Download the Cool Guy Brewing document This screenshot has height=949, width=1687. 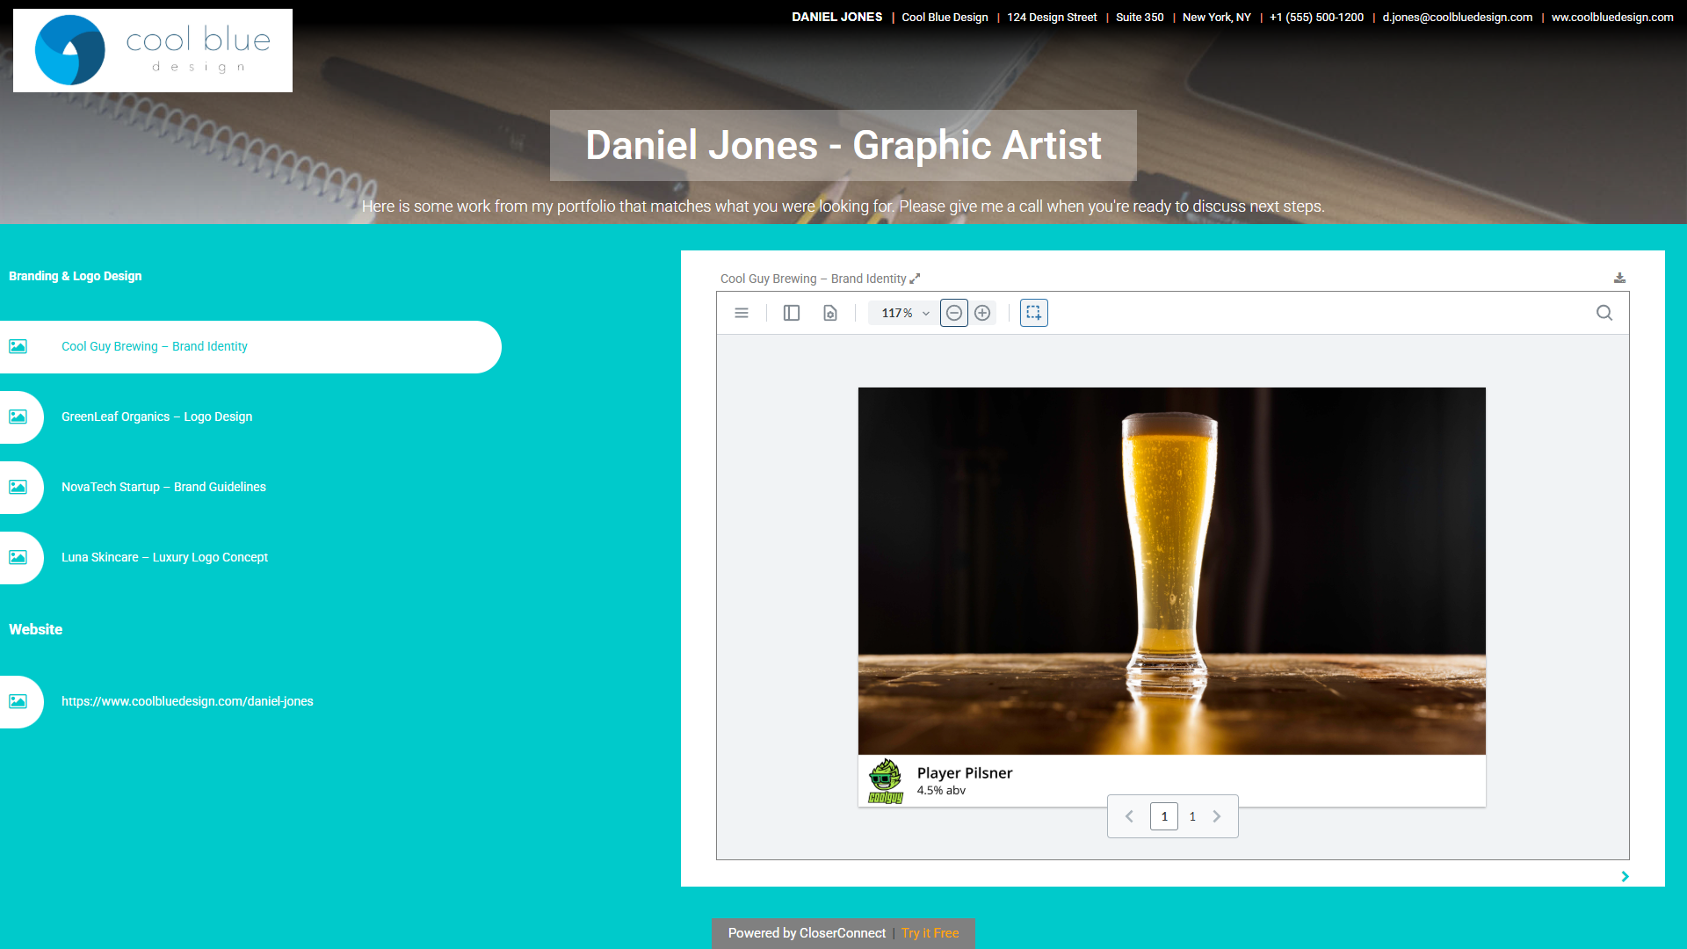pos(1619,278)
